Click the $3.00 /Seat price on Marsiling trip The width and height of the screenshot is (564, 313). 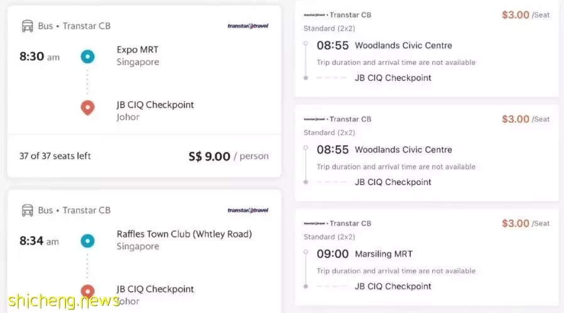[526, 223]
